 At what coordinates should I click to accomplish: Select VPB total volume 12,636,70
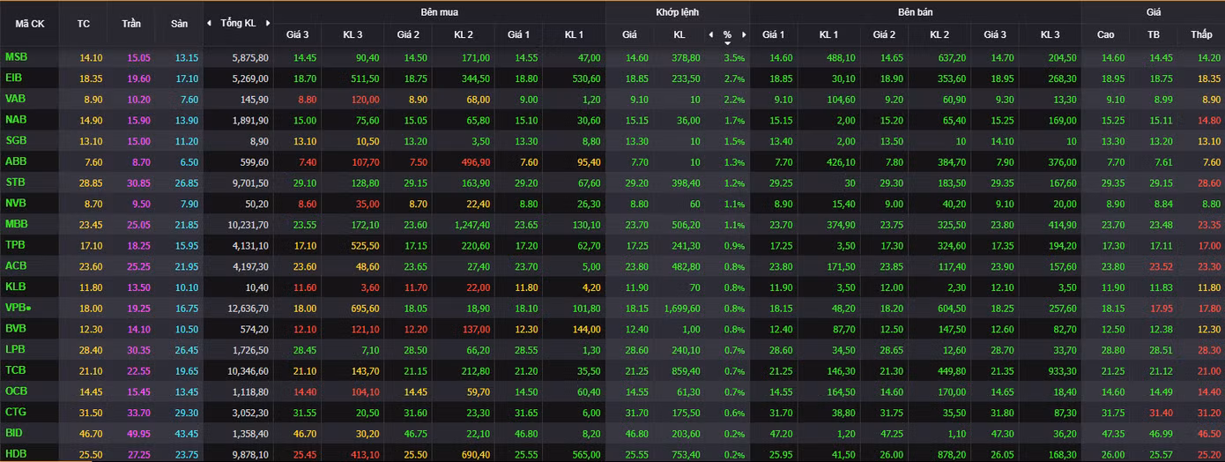pos(248,309)
